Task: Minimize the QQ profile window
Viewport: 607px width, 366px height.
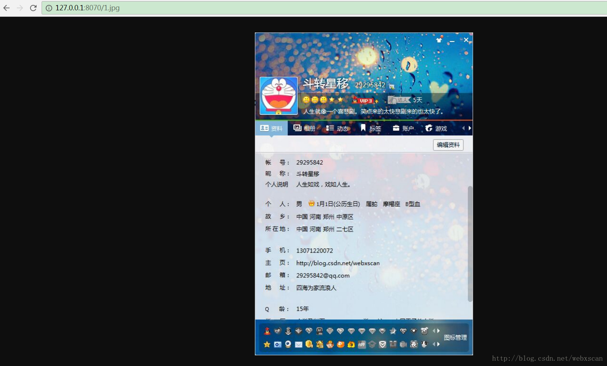Action: click(452, 40)
